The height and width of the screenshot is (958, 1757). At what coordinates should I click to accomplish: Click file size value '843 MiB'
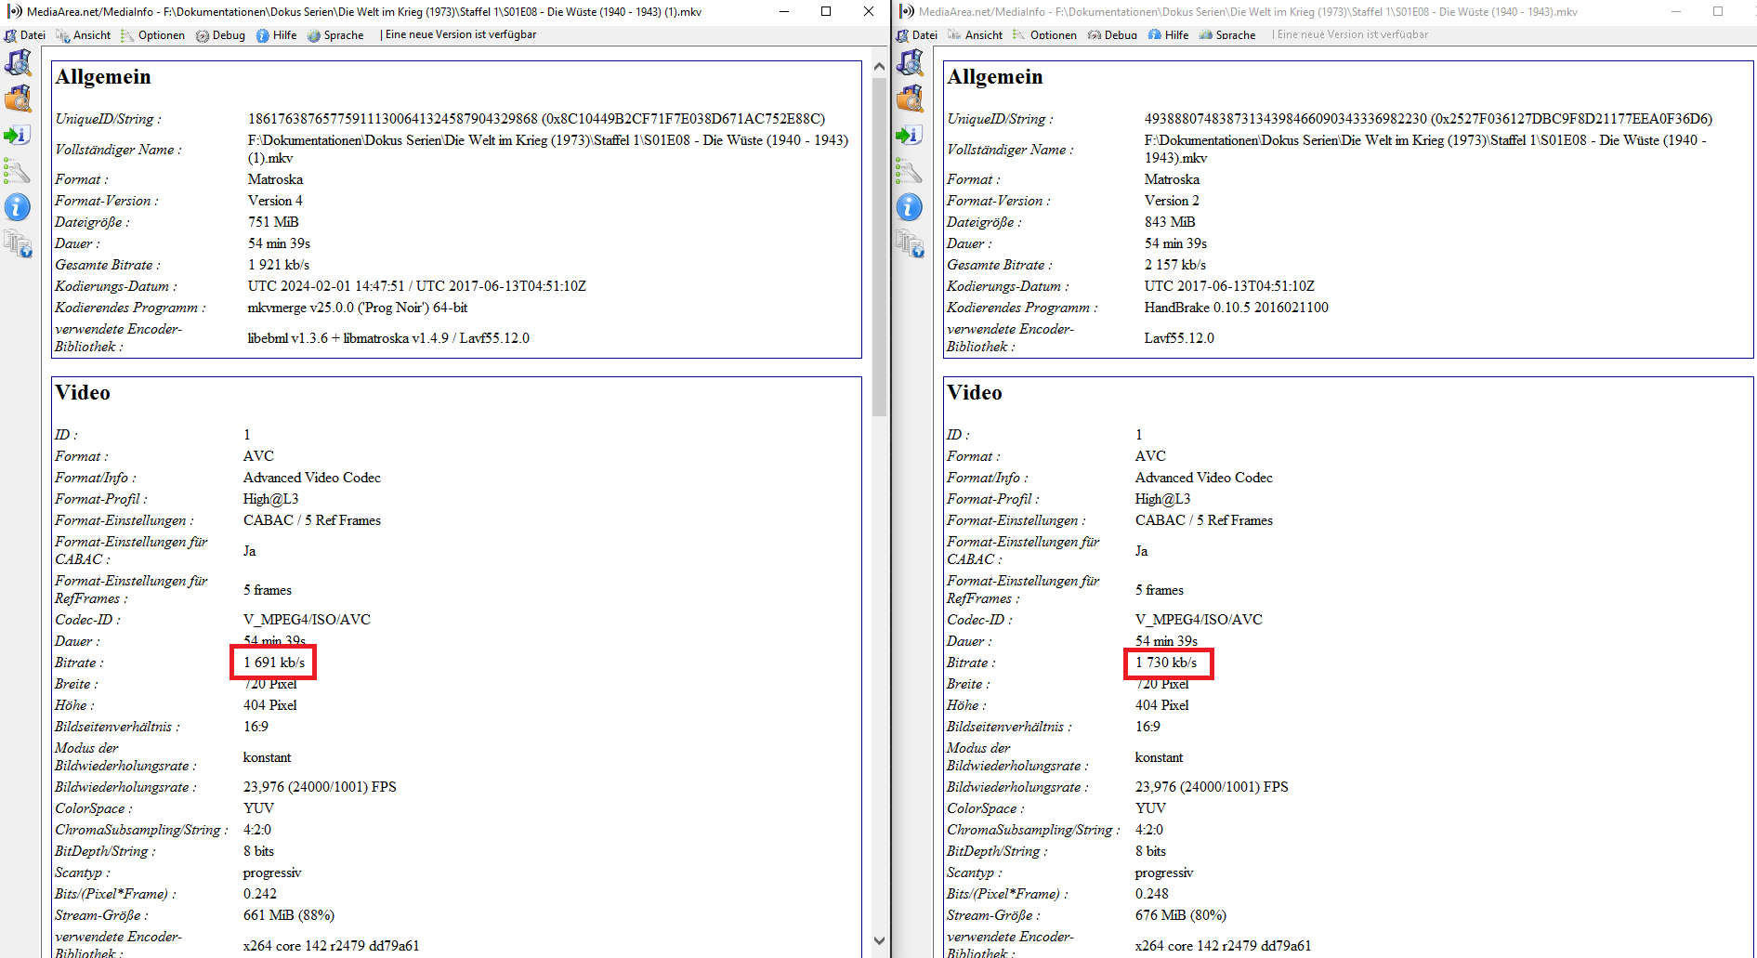[1170, 222]
